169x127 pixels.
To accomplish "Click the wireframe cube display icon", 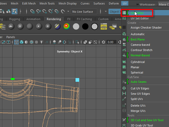I will (16, 42).
